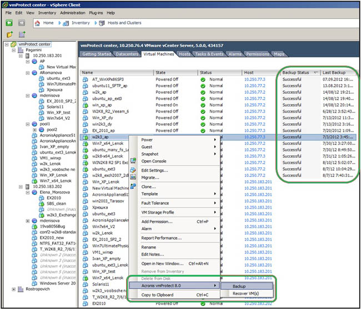This screenshot has height=309, width=361.
Task: Click the host icon for 10.250.183.202
Action: [27, 186]
